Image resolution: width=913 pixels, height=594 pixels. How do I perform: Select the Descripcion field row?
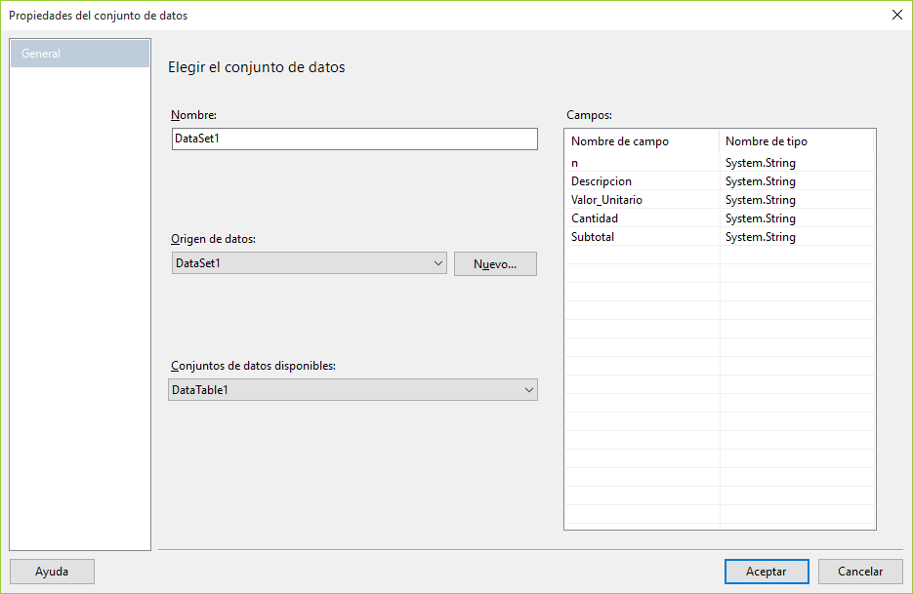pos(625,180)
